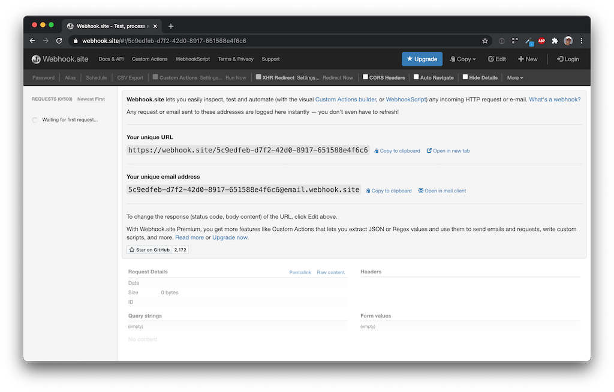The height and width of the screenshot is (392, 614).
Task: Check the Hide Details checkbox
Action: [x=465, y=77]
